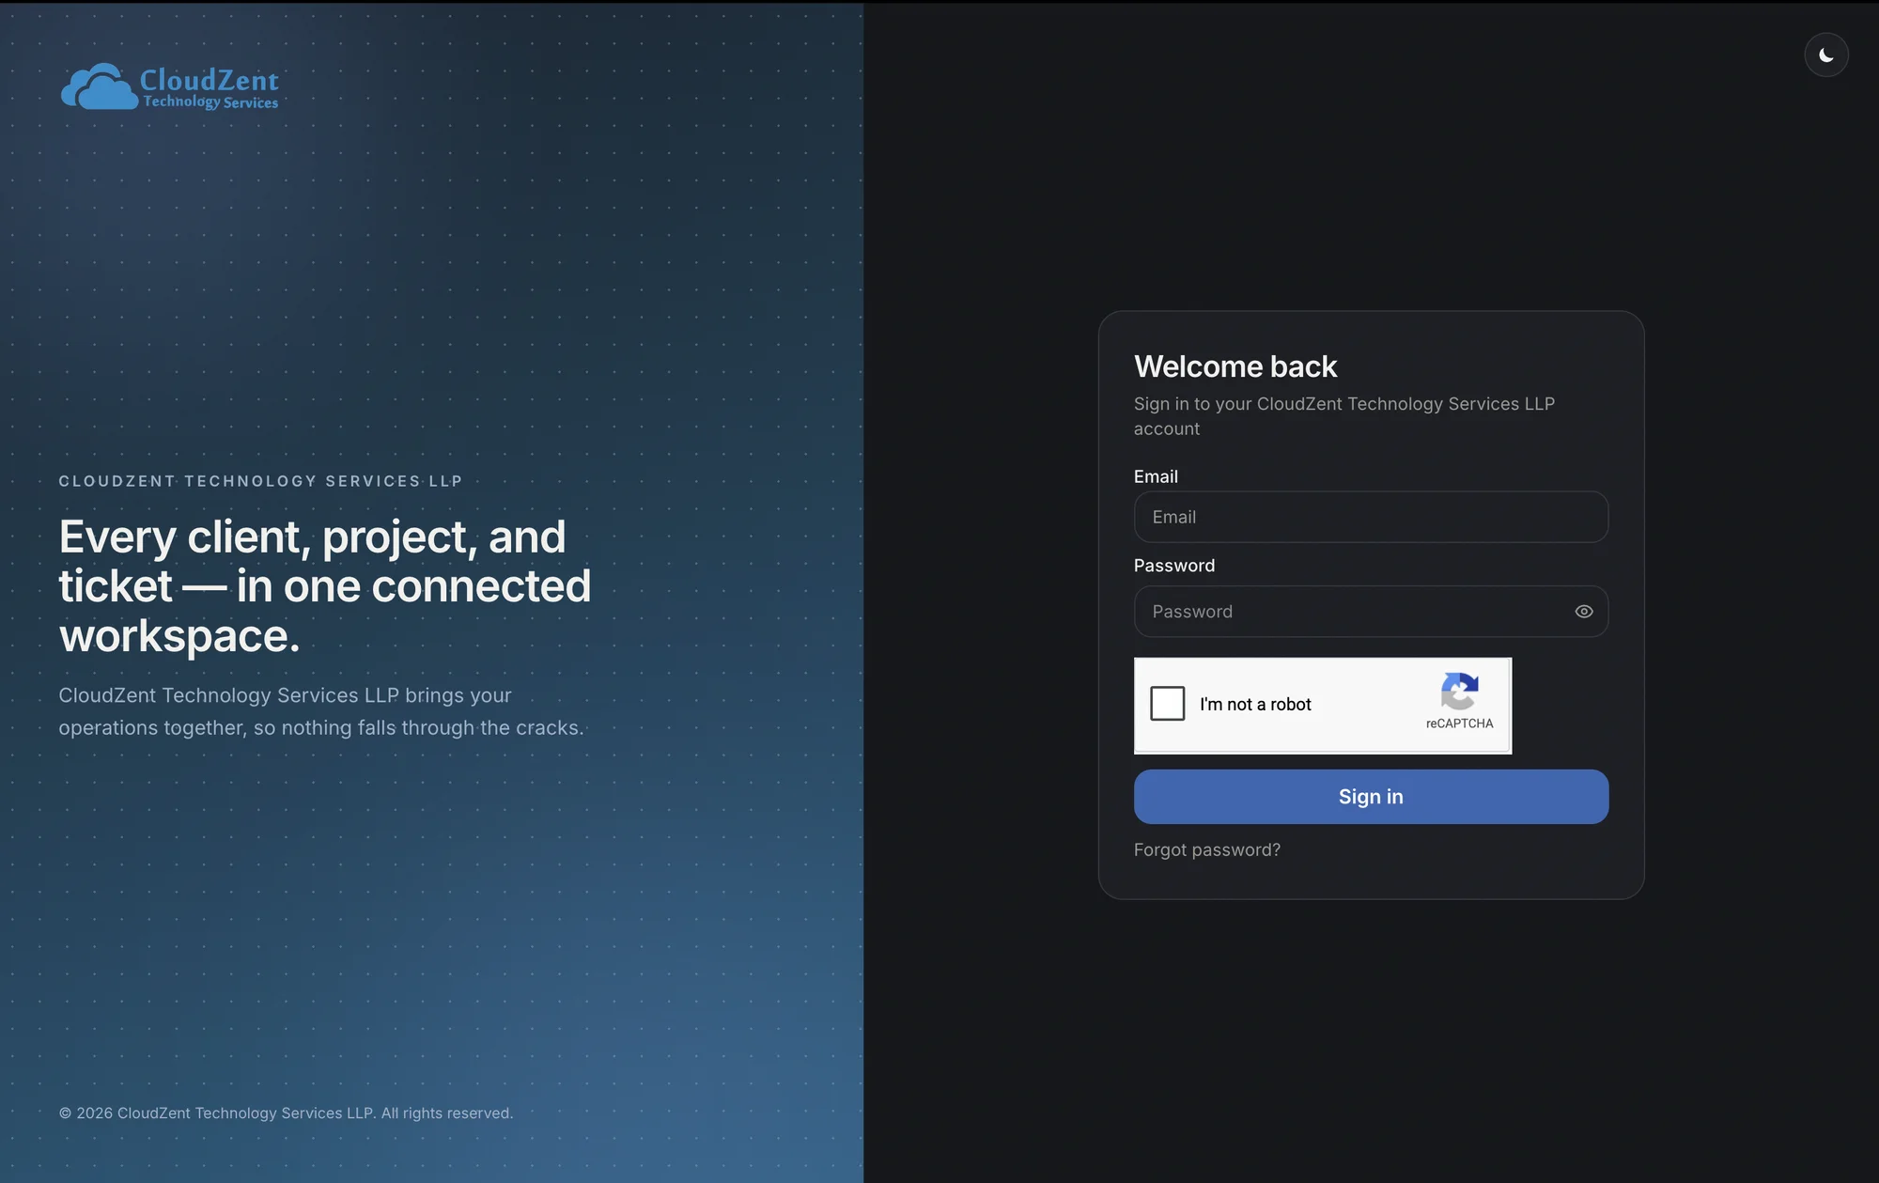Check the I'm not a robot checkbox
The height and width of the screenshot is (1183, 1879).
click(1167, 703)
